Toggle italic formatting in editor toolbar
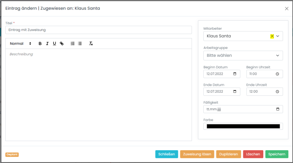Image resolution: width=293 pixels, height=163 pixels. pos(47,44)
